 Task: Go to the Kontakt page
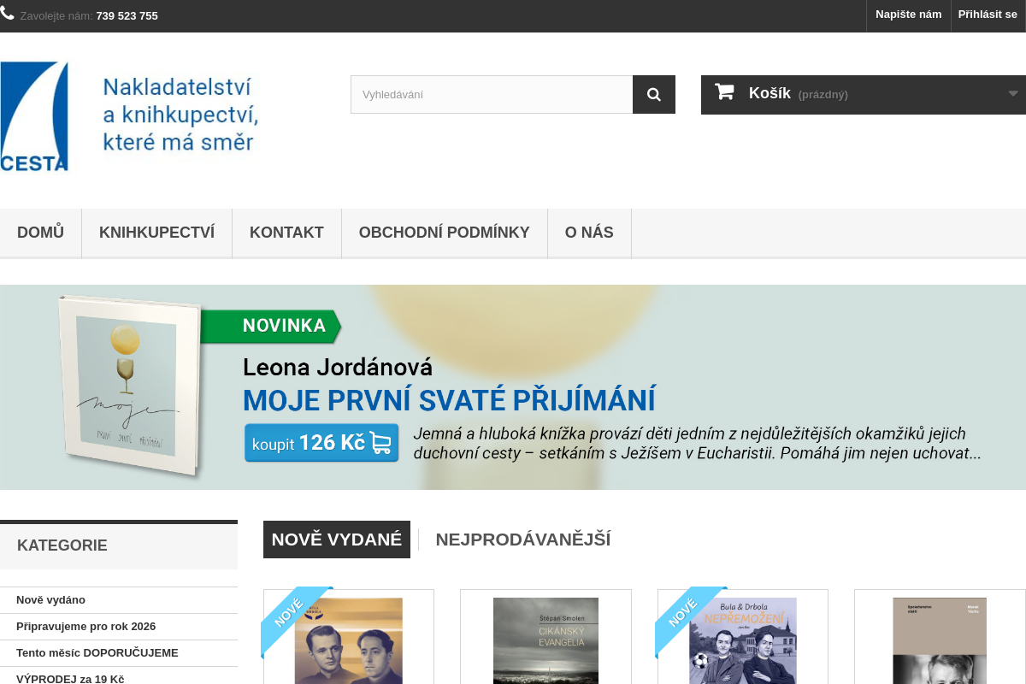286,233
